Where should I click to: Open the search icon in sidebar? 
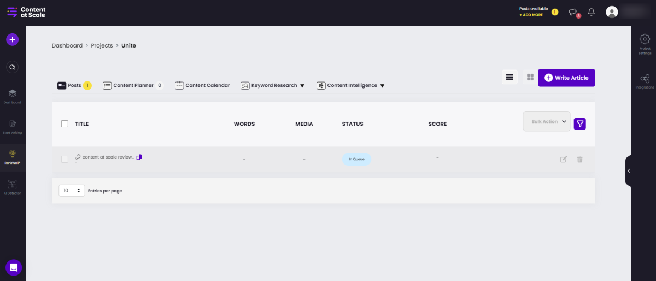(13, 67)
